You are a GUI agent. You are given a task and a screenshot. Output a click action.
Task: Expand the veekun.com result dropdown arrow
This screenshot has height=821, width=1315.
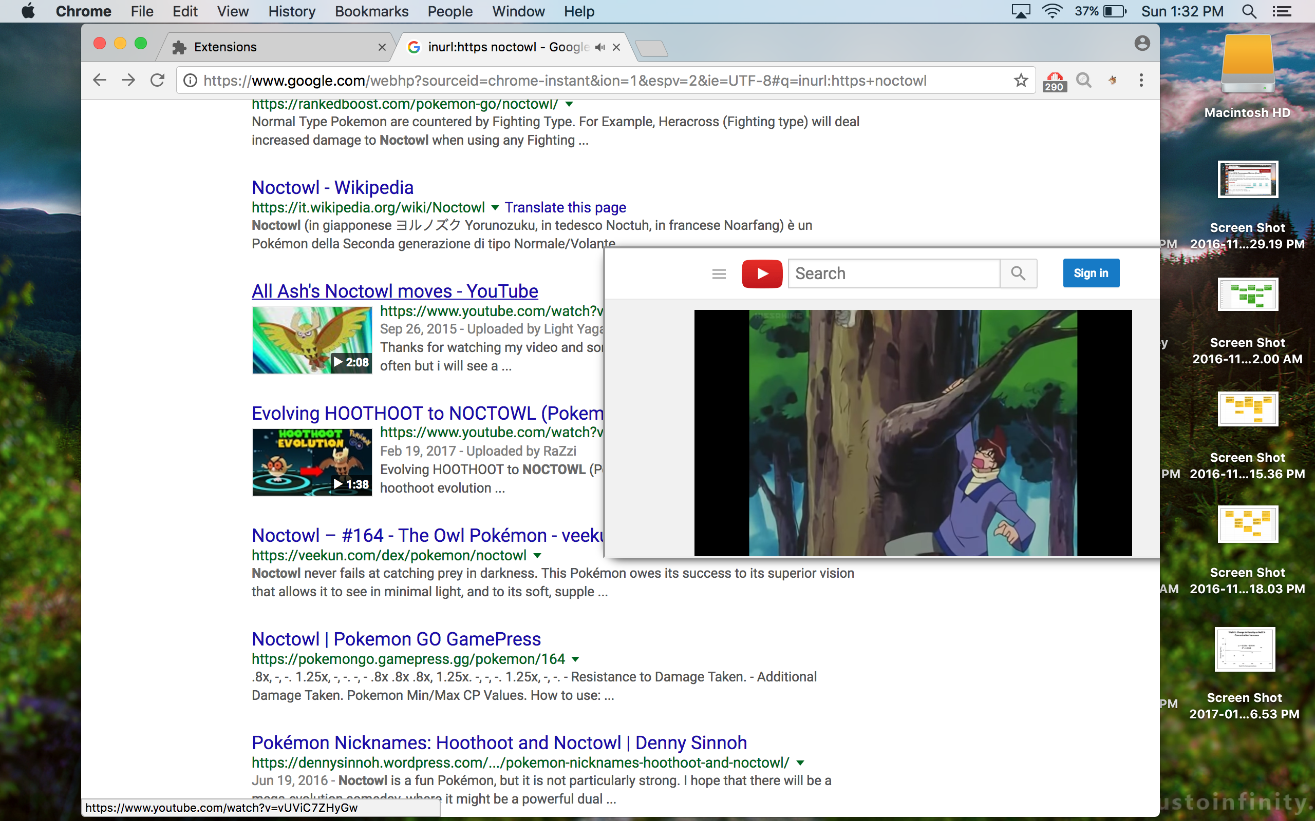click(x=537, y=556)
